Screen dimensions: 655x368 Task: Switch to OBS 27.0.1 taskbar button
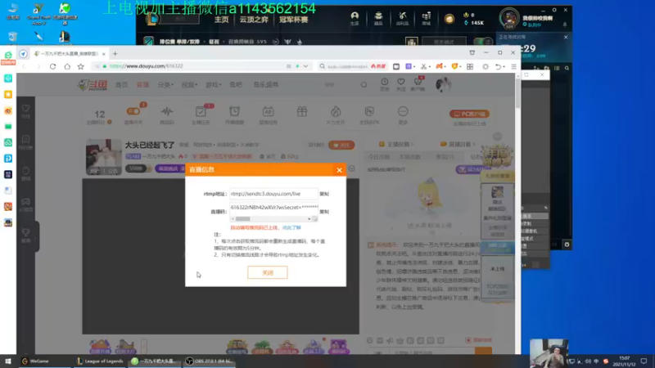(210, 361)
